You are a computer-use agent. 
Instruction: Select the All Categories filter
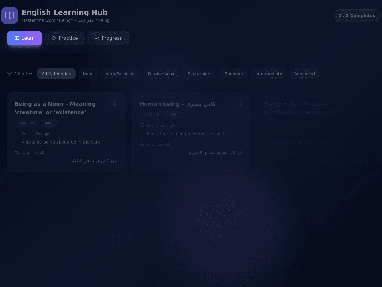[x=56, y=74]
